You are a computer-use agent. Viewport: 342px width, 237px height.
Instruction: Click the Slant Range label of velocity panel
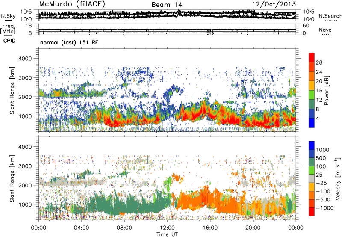12,178
